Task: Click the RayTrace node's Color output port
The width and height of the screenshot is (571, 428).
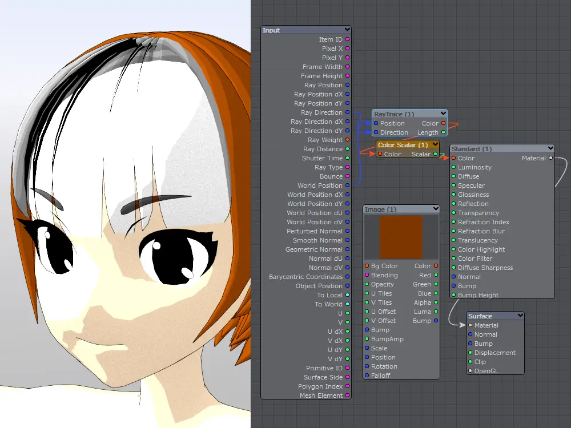Action: coord(443,123)
